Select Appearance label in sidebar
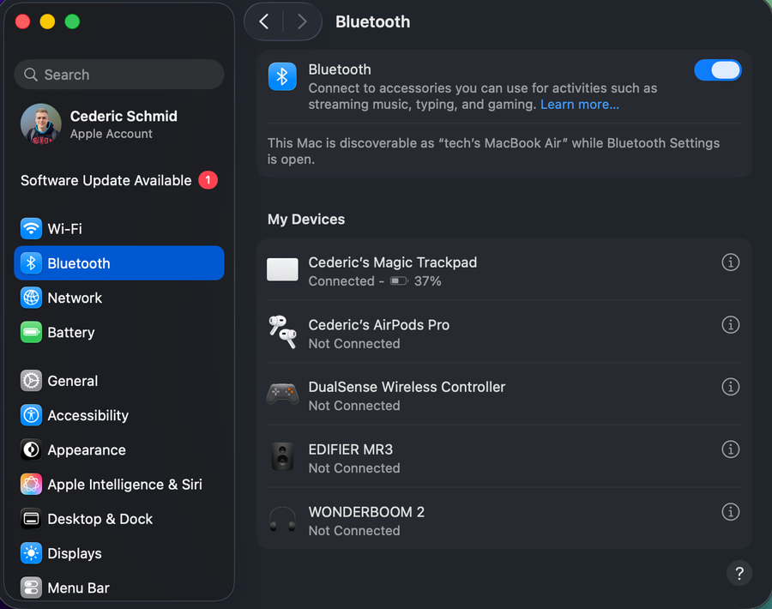Screen dimensions: 772x609 87,450
